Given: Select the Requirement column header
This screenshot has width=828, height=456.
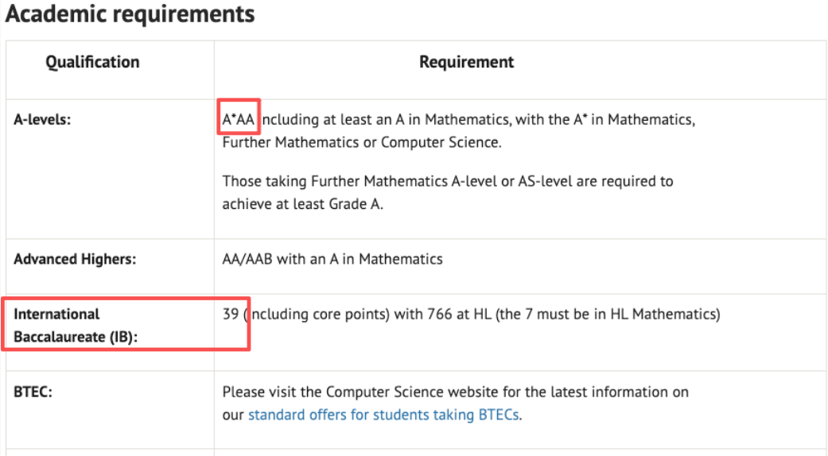Looking at the screenshot, I should coord(467,62).
